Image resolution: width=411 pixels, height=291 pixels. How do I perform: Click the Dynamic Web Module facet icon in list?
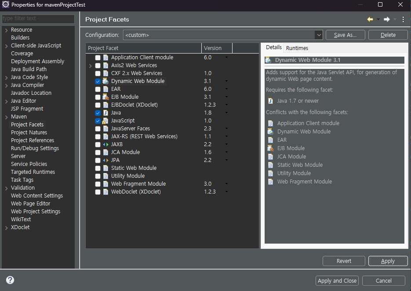click(x=105, y=81)
